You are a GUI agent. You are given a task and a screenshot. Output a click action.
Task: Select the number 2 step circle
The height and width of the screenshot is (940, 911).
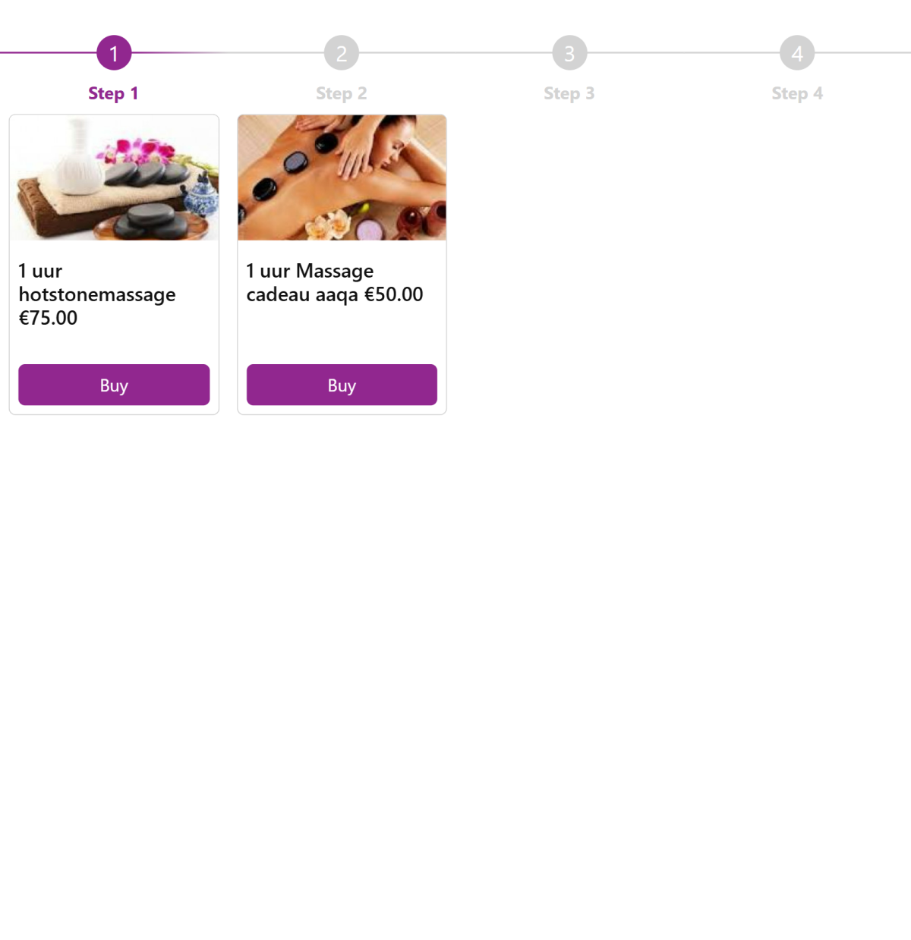342,53
